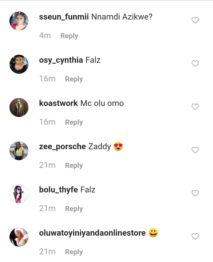The height and width of the screenshot is (262, 213).
Task: Open oluwatoyiniyandaonlinestore's profile avatar
Action: tap(19, 237)
